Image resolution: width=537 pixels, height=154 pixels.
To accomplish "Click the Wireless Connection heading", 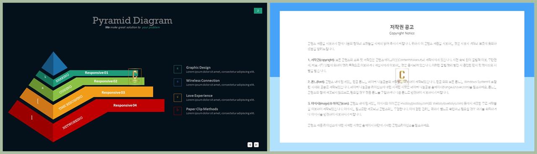I will pyautogui.click(x=203, y=80).
